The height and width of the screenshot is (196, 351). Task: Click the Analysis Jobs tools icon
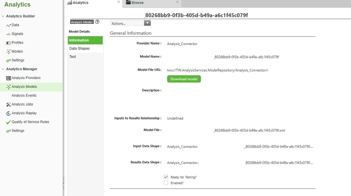point(8,104)
